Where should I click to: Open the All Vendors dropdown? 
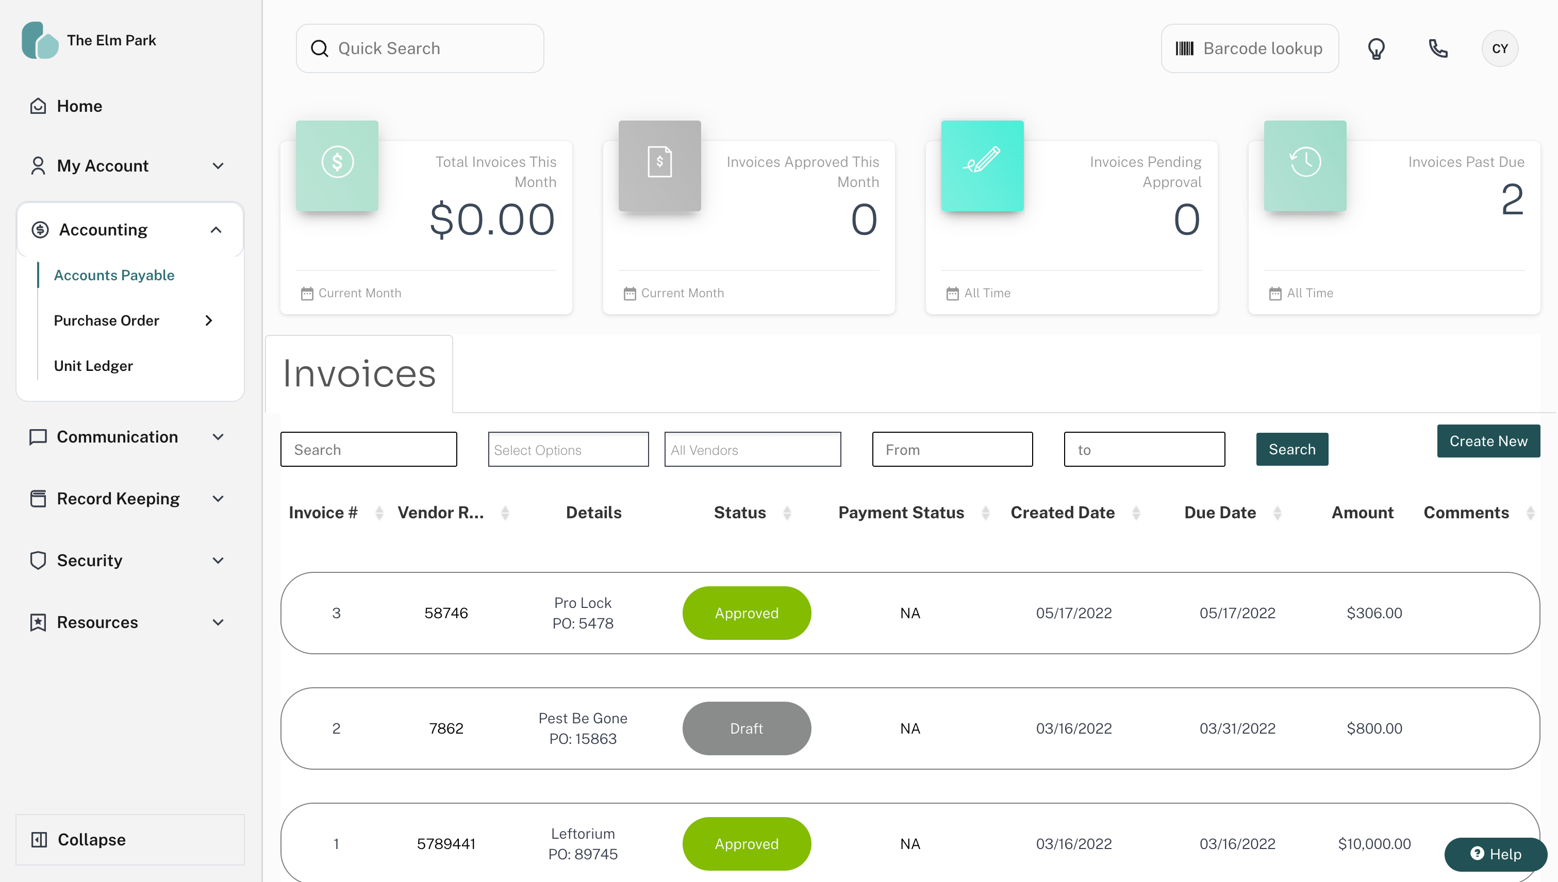pos(752,449)
